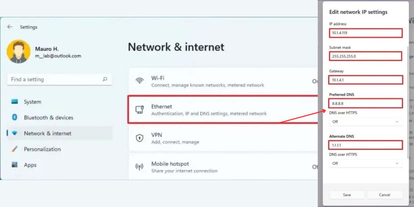Cancel editing network IP settings
Viewport: 414px width, 207px height.
tap(385, 195)
